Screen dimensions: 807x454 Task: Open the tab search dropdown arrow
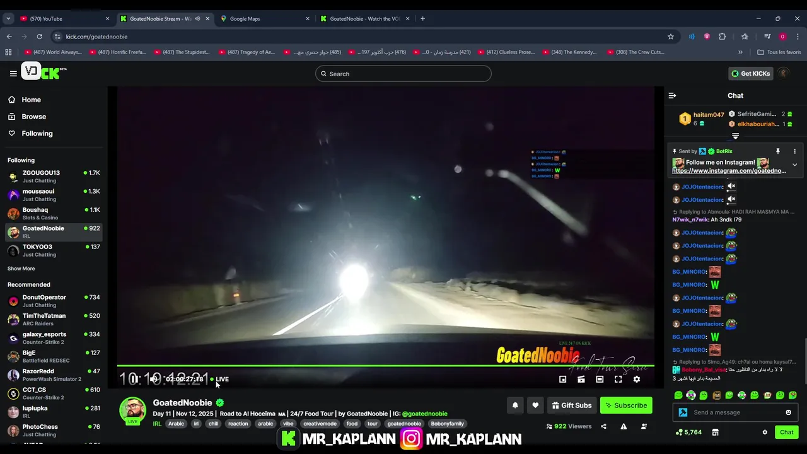(x=8, y=18)
